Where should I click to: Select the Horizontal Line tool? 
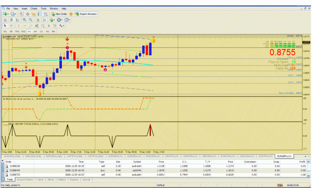click(x=24, y=25)
